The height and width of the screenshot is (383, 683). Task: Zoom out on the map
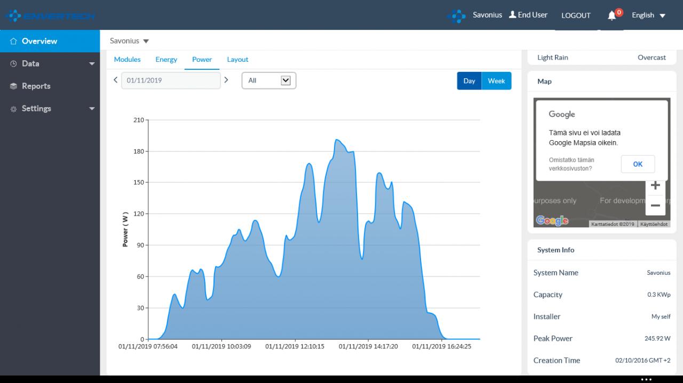[655, 206]
